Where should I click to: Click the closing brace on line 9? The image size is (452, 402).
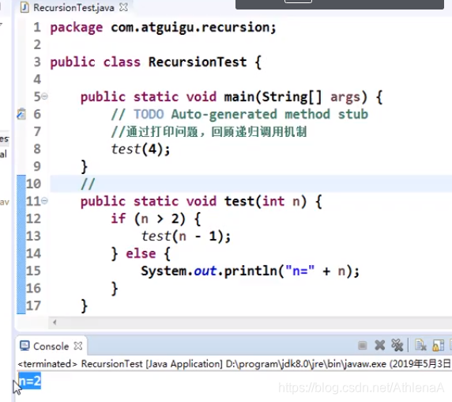85,166
